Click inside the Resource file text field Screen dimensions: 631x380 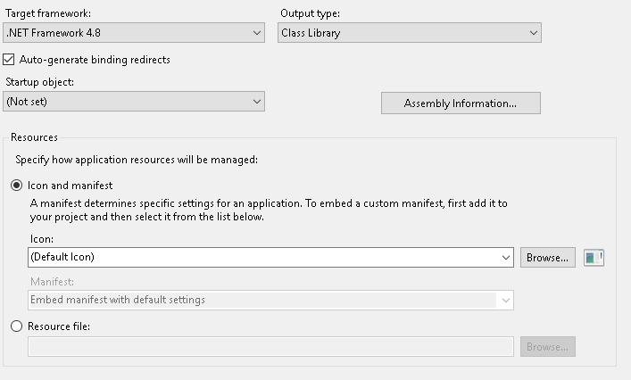click(x=270, y=347)
